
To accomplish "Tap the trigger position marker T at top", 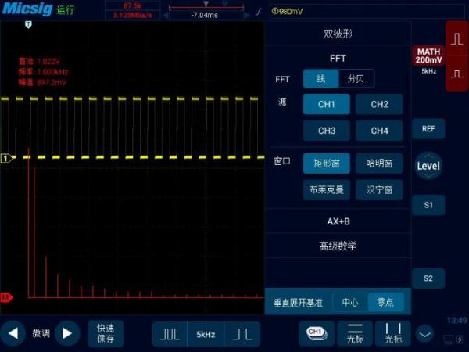I will coord(28,24).
